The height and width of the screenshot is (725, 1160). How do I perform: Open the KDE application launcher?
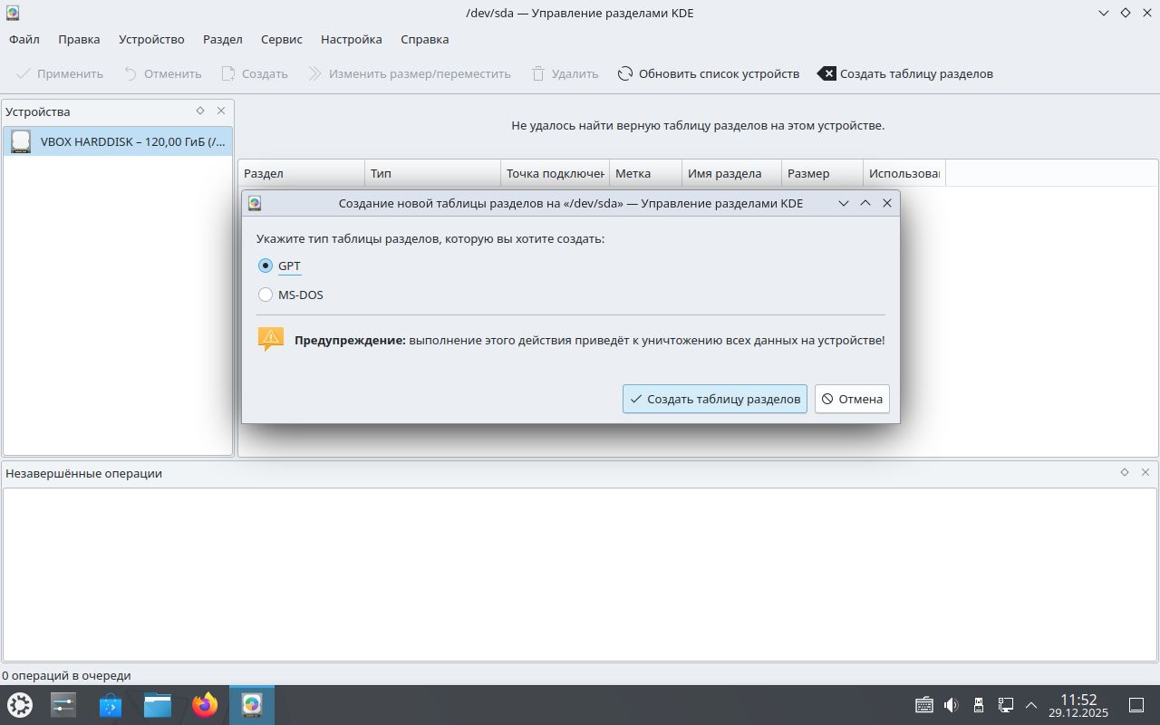(x=20, y=705)
